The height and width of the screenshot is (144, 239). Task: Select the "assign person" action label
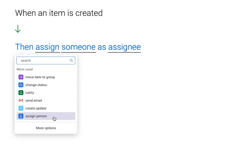(36, 116)
